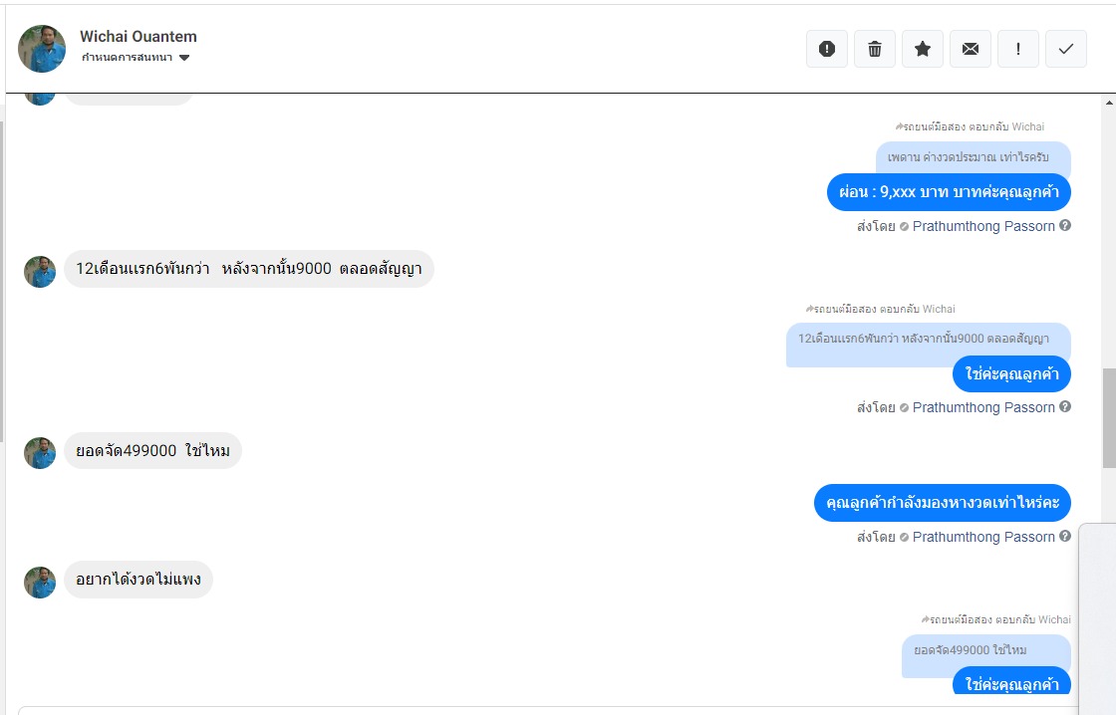Click customer avatar beside 'อยากได้งวดไม่แพง'
Image resolution: width=1116 pixels, height=715 pixels.
pyautogui.click(x=40, y=582)
